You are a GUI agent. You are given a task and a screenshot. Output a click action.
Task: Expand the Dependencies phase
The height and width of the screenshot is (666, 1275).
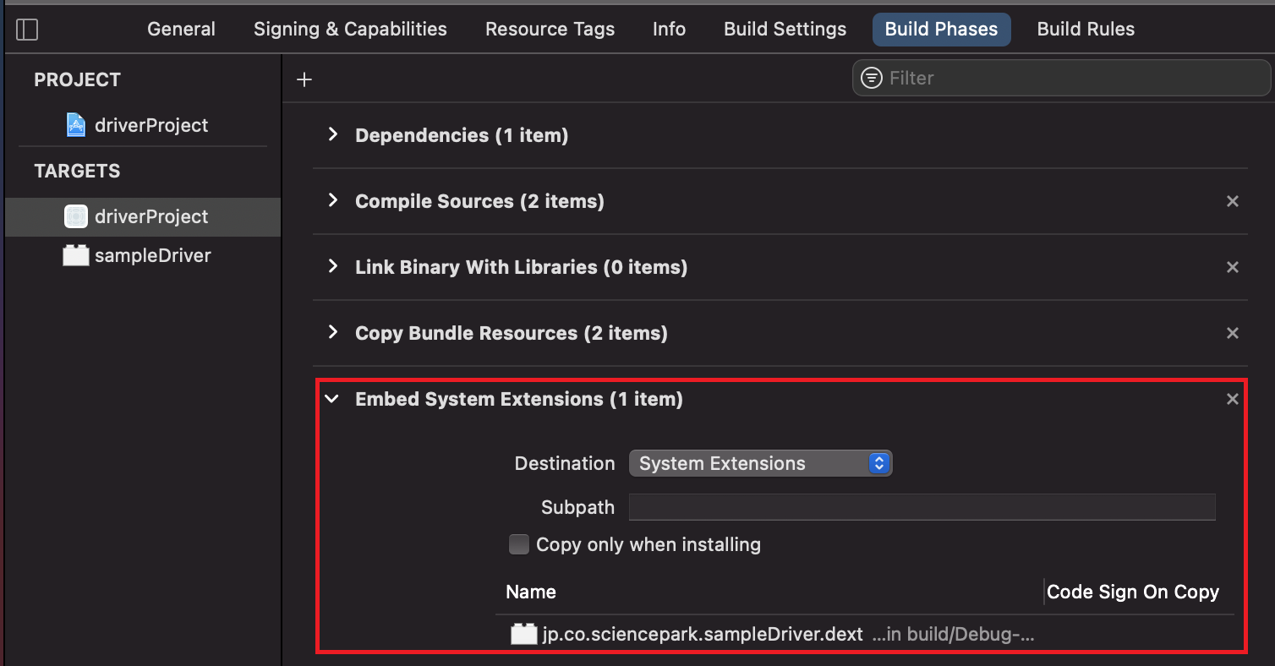[333, 134]
